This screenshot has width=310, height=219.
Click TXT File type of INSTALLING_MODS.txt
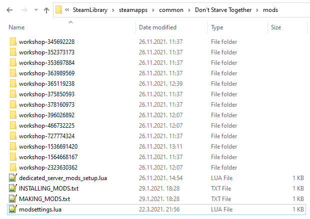[221, 189]
